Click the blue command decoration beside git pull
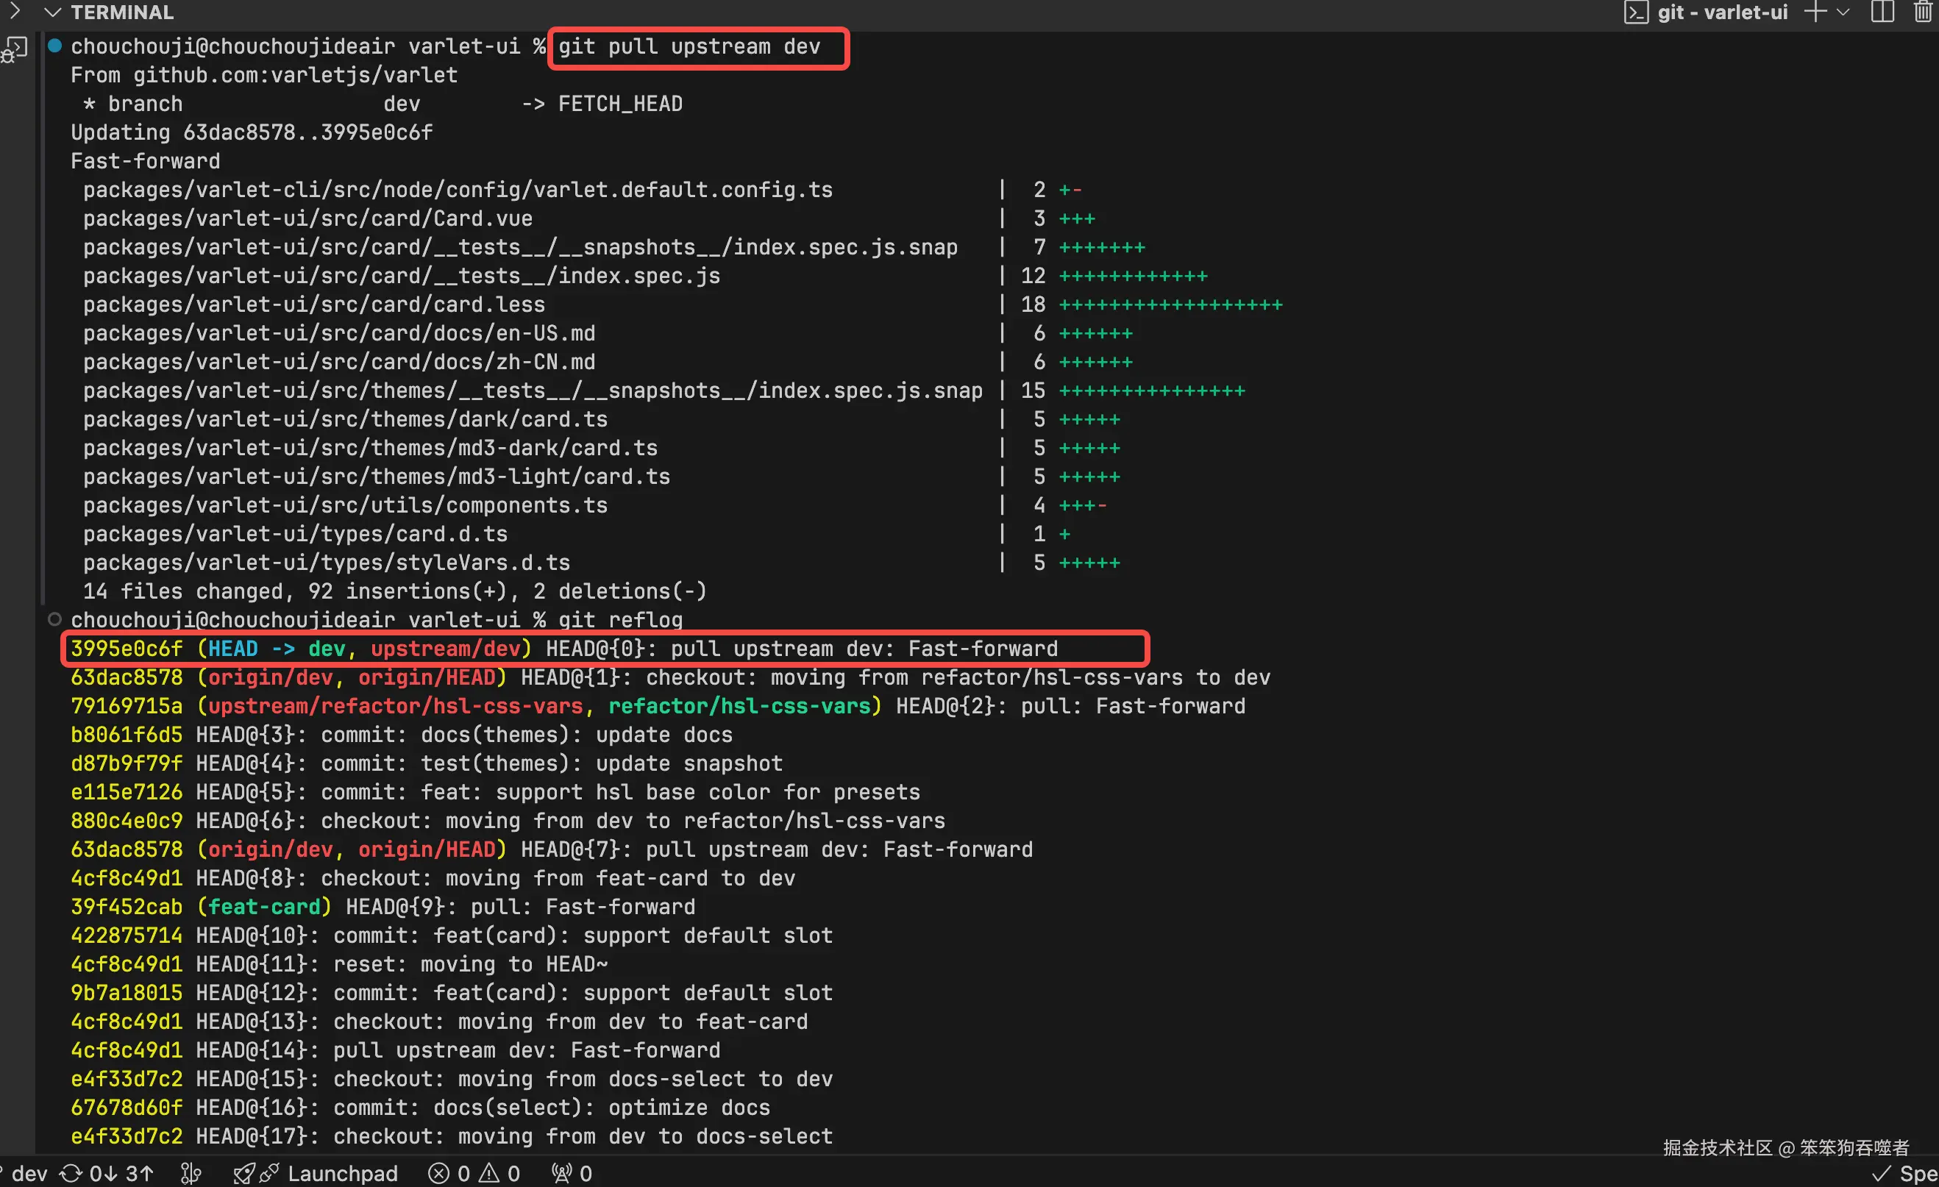Image resolution: width=1939 pixels, height=1187 pixels. pos(54,46)
